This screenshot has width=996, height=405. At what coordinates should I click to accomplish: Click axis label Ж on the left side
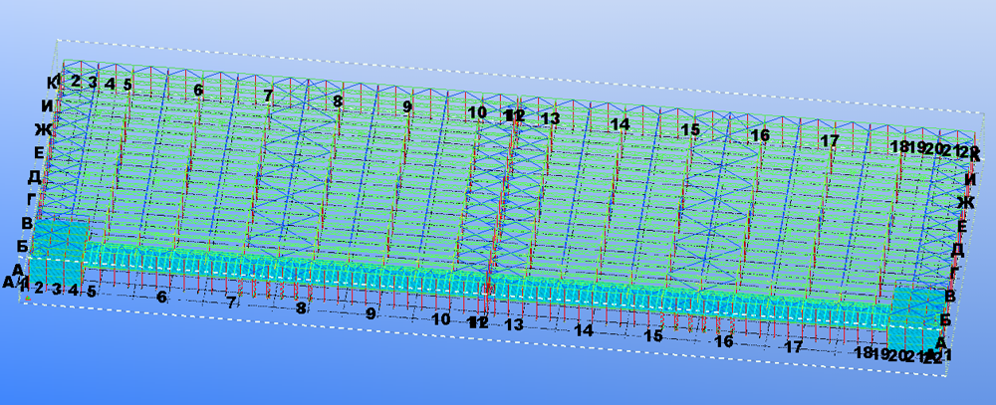point(42,129)
